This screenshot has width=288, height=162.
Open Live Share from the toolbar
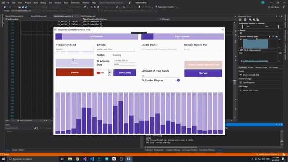point(274,7)
